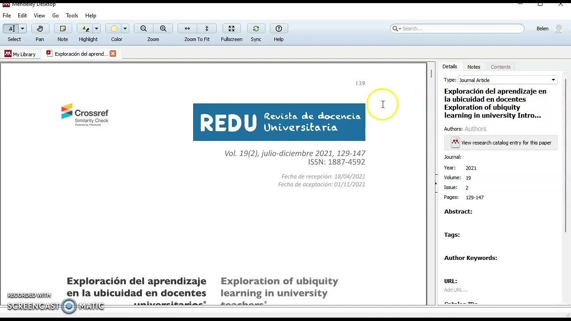This screenshot has width=571, height=321.
Task: Close the Exploración del aprend... tab
Action: point(113,53)
